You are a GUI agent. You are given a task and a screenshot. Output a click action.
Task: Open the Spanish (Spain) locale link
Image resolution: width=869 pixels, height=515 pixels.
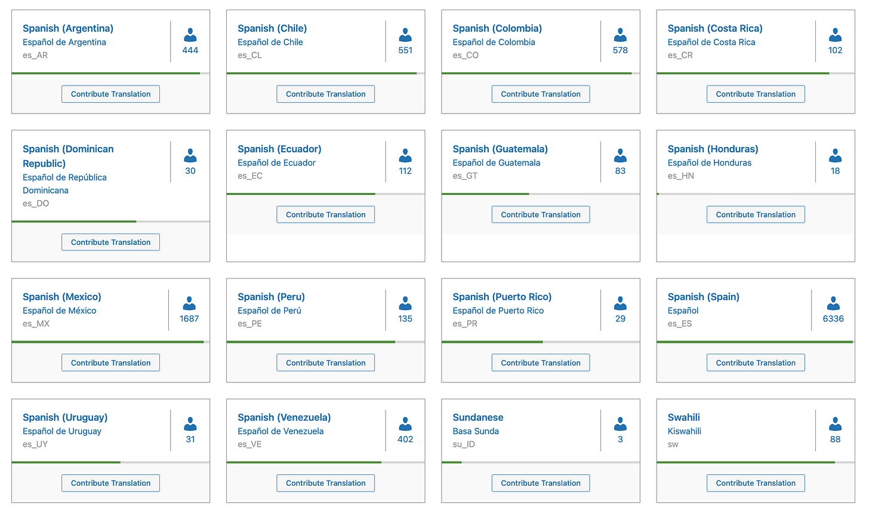[704, 296]
